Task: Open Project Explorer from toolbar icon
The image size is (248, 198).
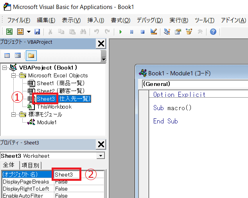Action: (167, 32)
